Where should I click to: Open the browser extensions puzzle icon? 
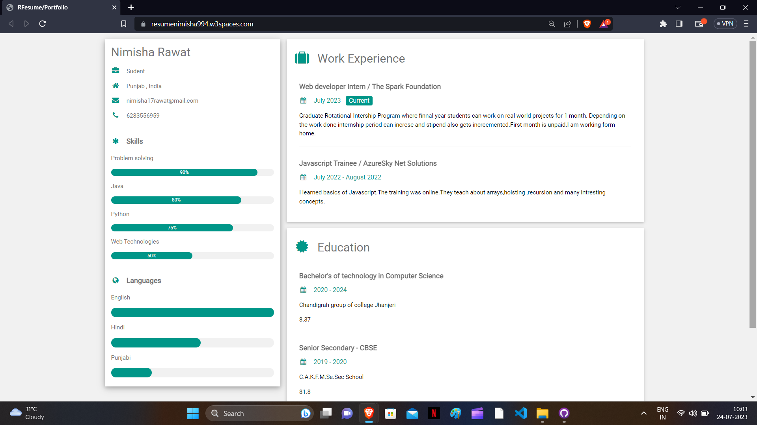pos(664,24)
